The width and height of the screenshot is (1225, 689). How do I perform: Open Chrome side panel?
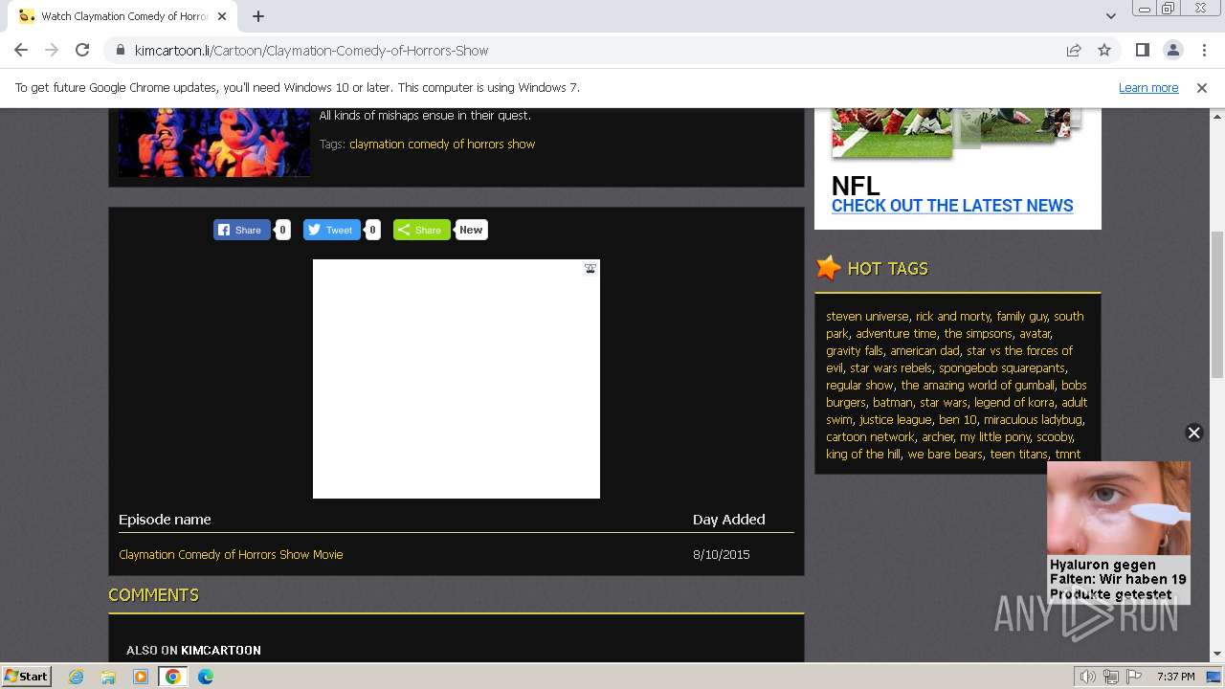click(1142, 50)
